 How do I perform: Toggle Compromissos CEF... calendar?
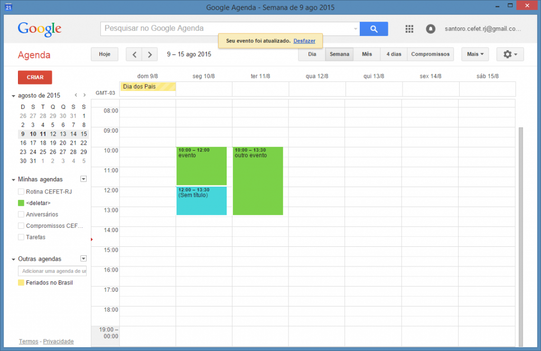(x=21, y=226)
